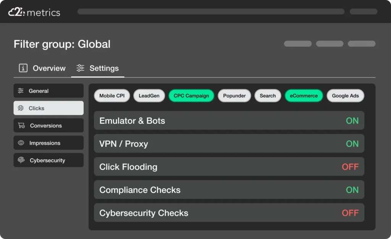This screenshot has height=239, width=391.
Task: Open Impressions section
Action: tap(48, 143)
